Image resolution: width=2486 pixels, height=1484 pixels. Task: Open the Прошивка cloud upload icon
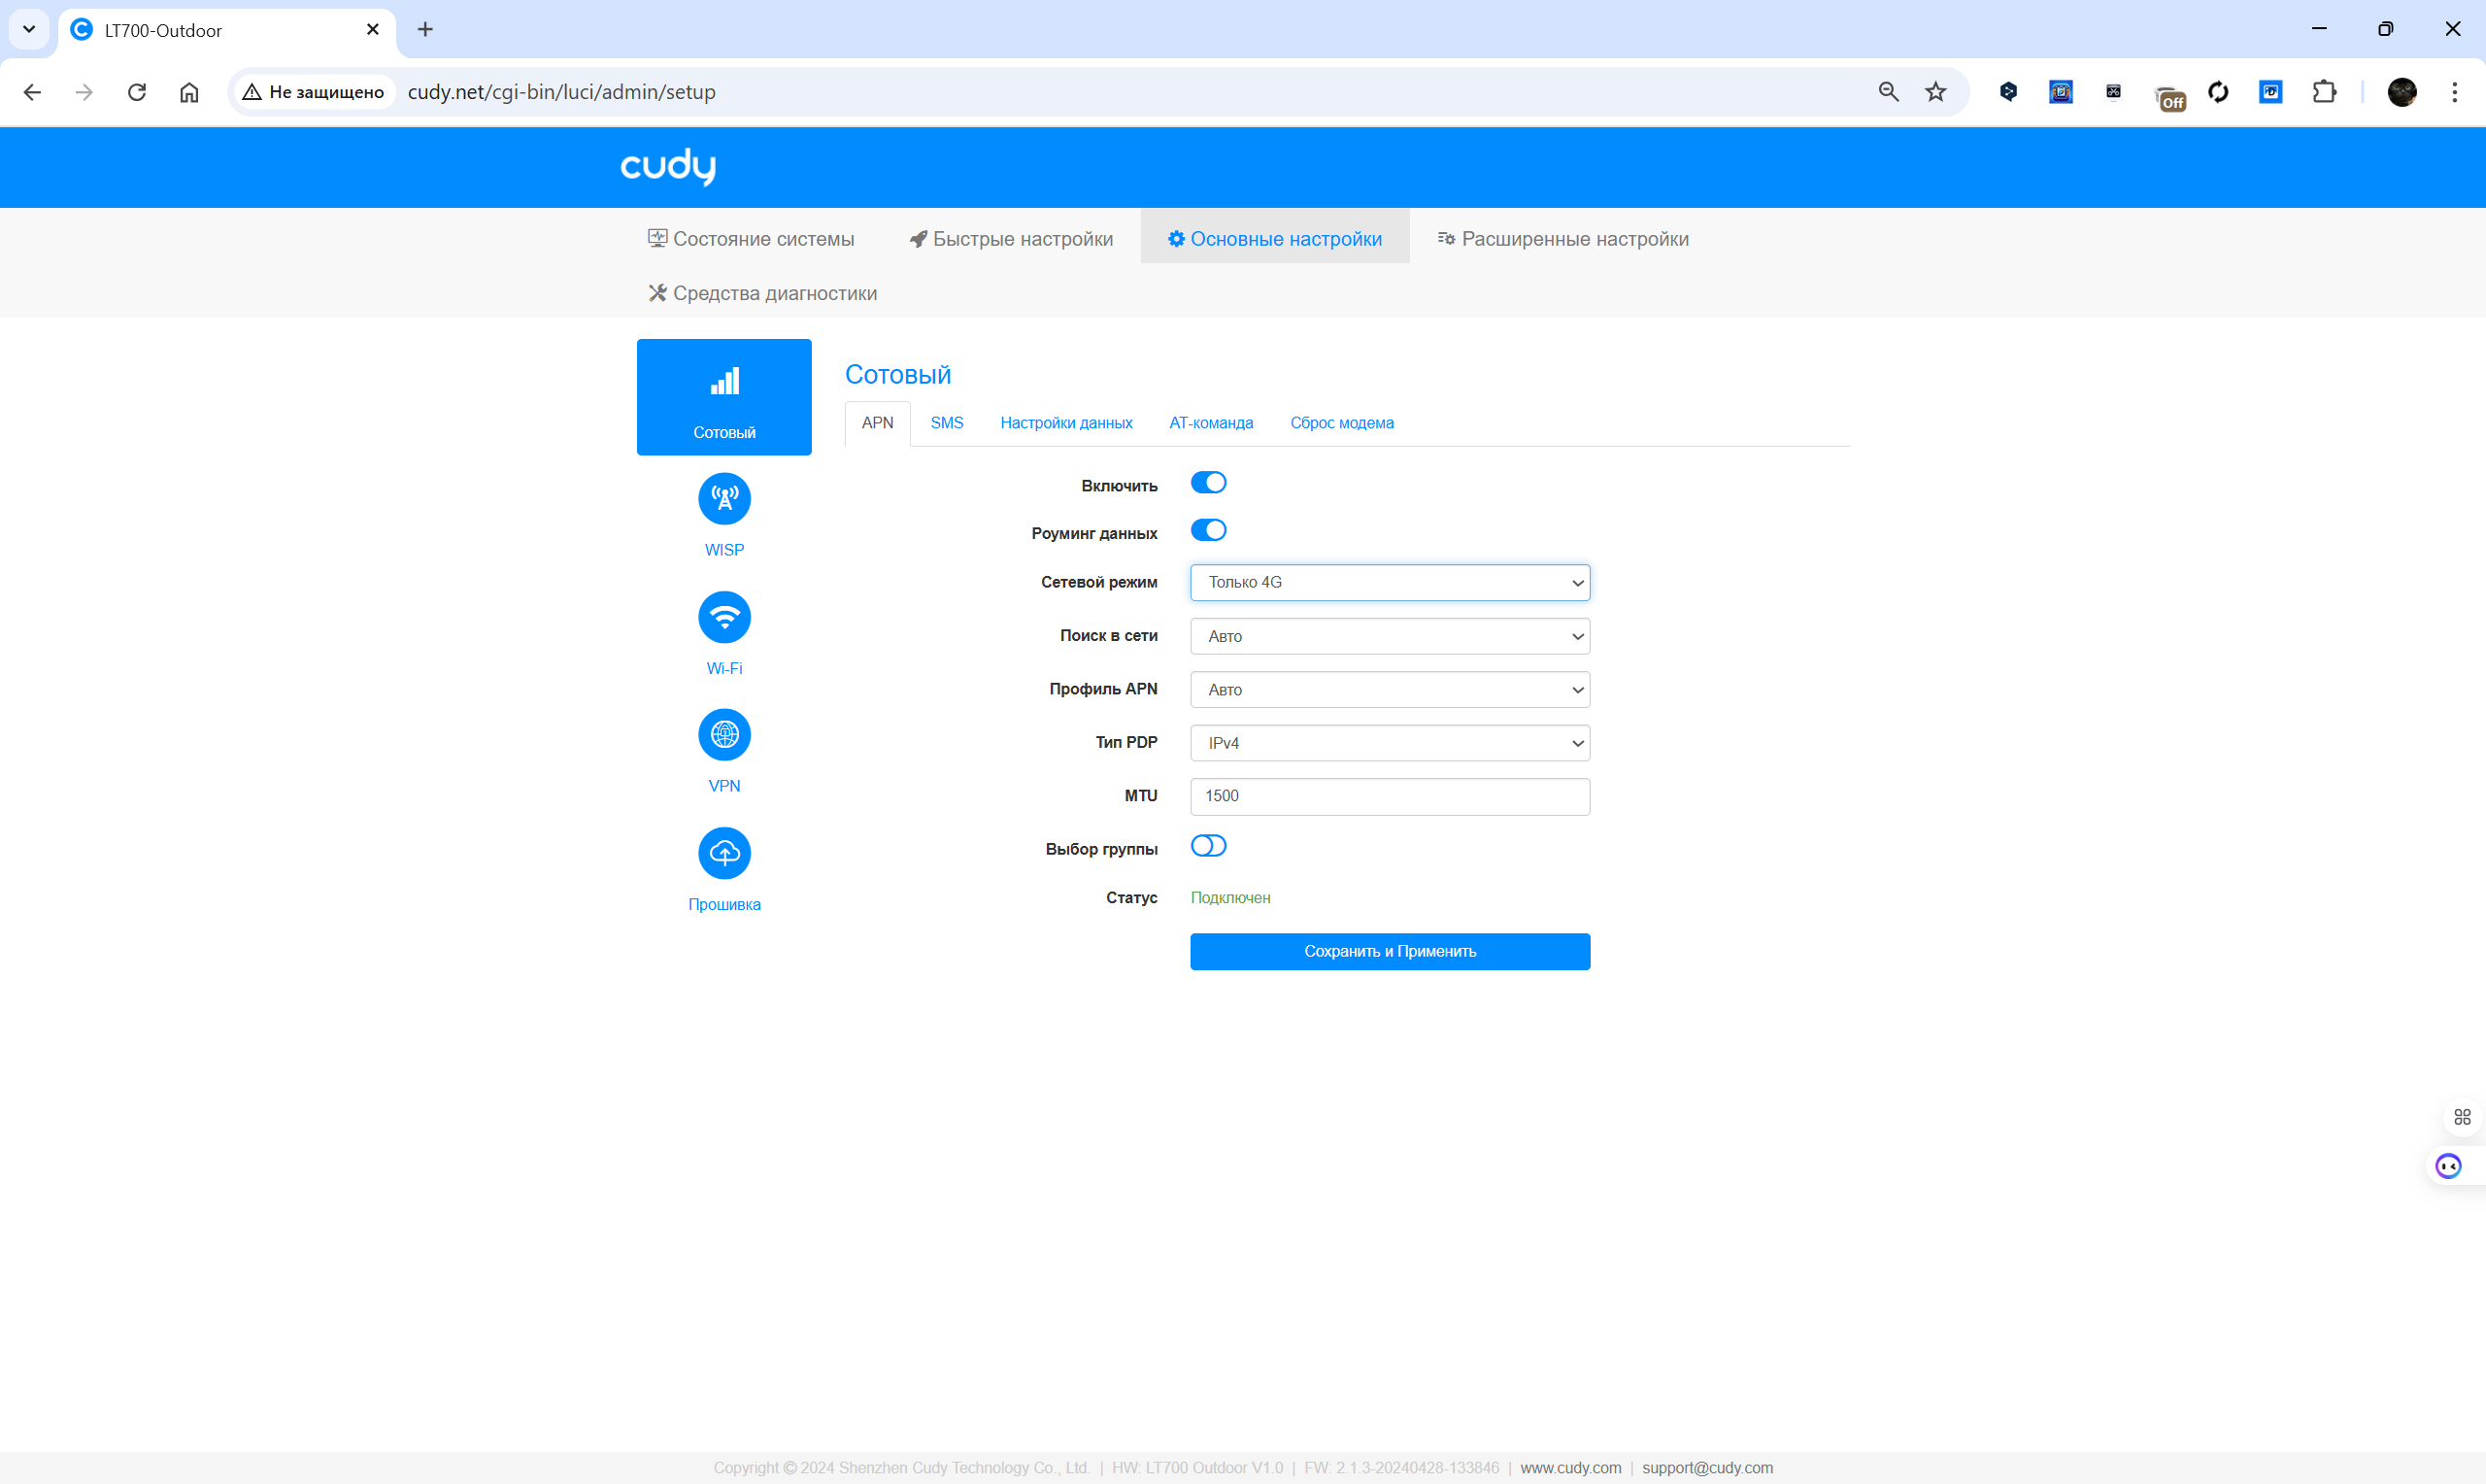(723, 853)
